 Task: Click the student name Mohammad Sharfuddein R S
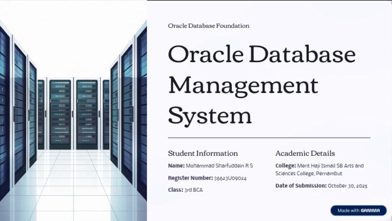(219, 166)
